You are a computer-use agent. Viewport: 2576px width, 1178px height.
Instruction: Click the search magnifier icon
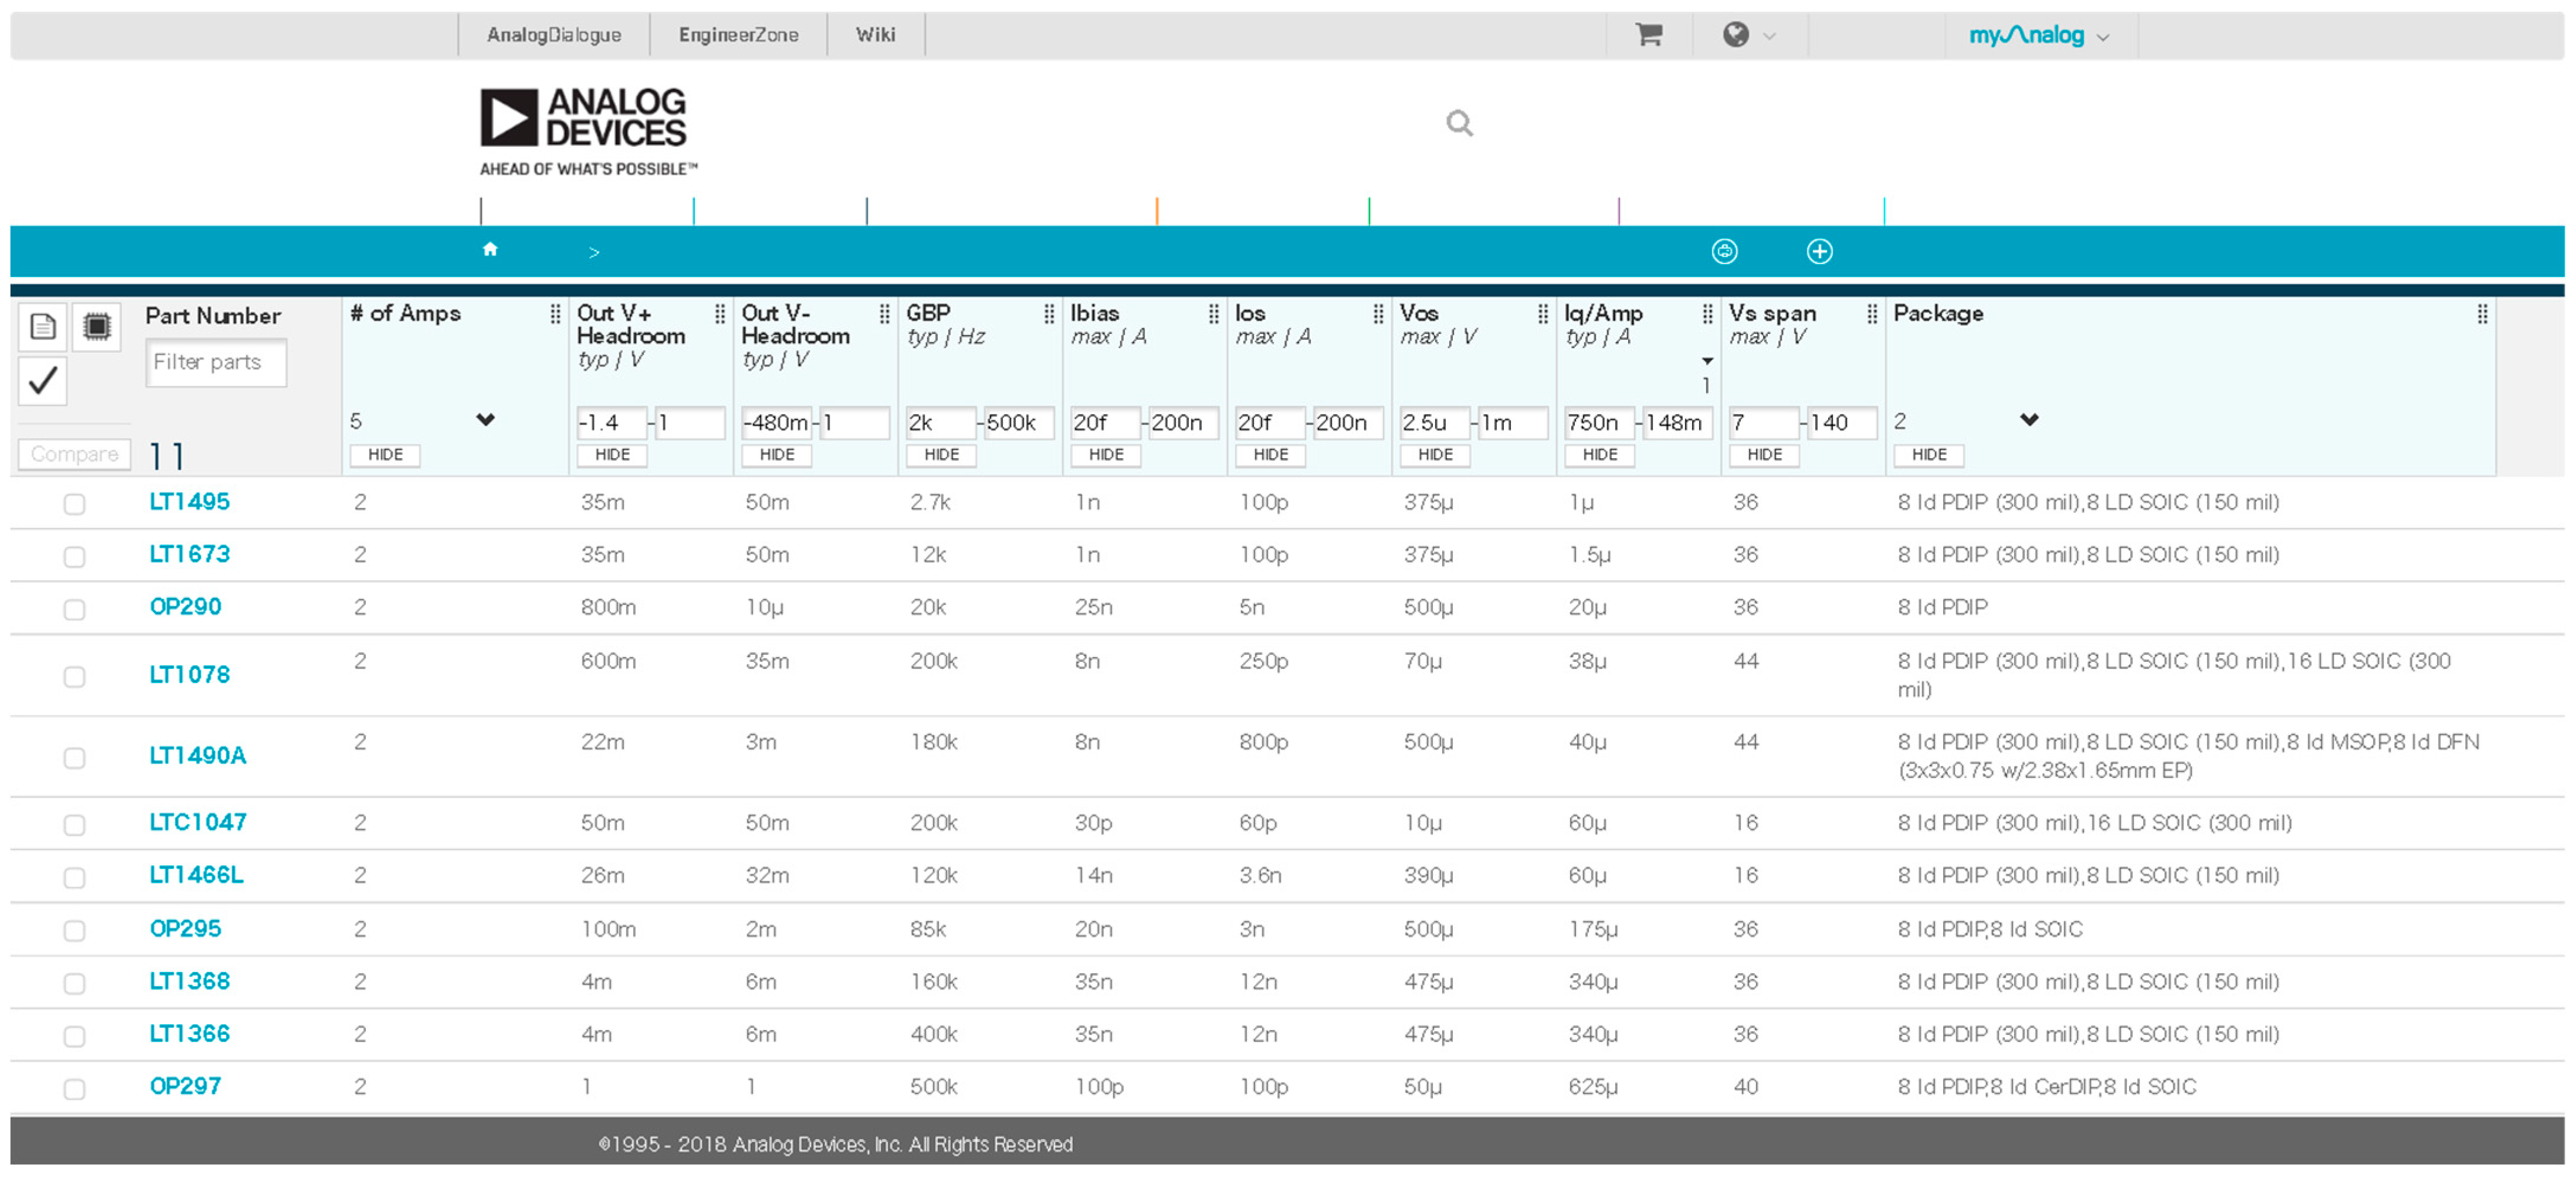(1459, 123)
